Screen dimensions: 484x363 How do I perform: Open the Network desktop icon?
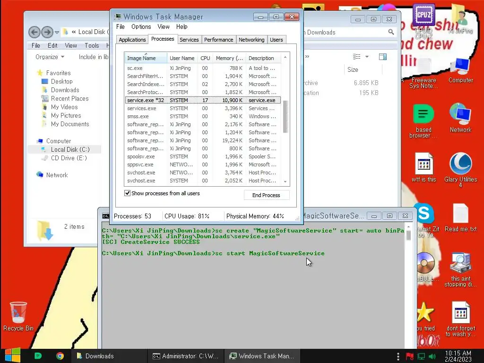pos(460,118)
